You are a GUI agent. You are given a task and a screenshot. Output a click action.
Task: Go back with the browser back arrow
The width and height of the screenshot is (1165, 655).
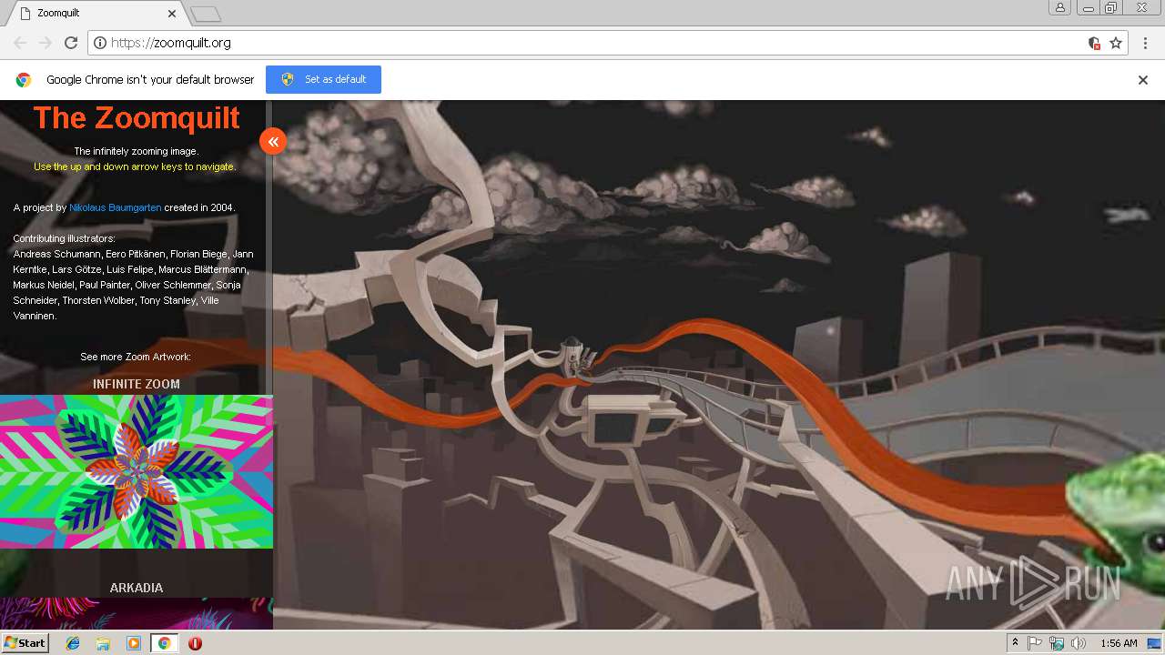pos(20,43)
